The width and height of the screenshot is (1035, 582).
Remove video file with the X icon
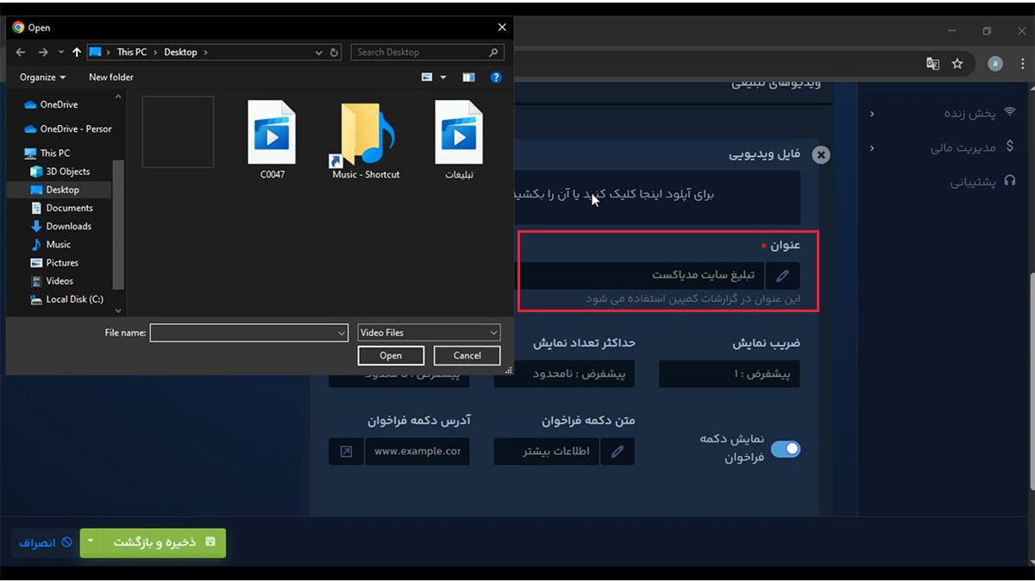click(821, 154)
